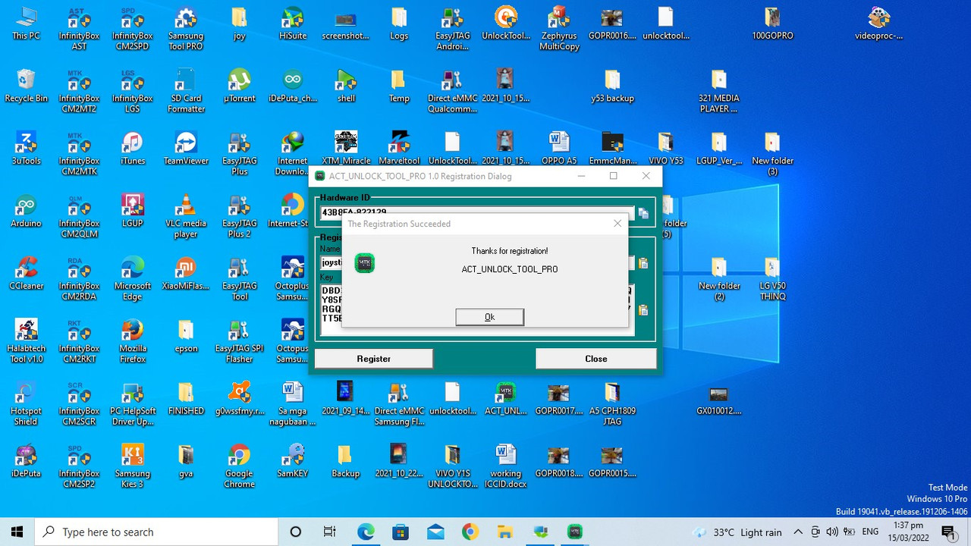This screenshot has width=971, height=546.
Task: Select the A5 CPH1809 JTAG archive
Action: tap(612, 404)
